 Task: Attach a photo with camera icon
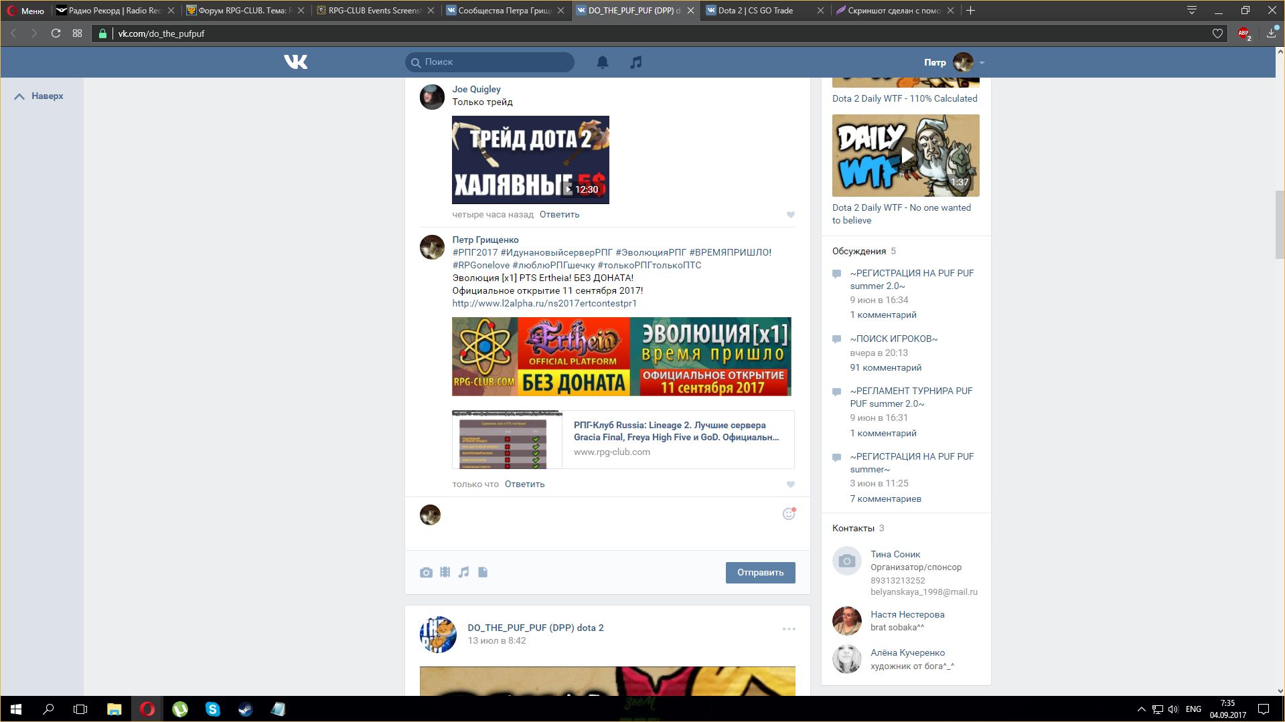click(x=426, y=572)
